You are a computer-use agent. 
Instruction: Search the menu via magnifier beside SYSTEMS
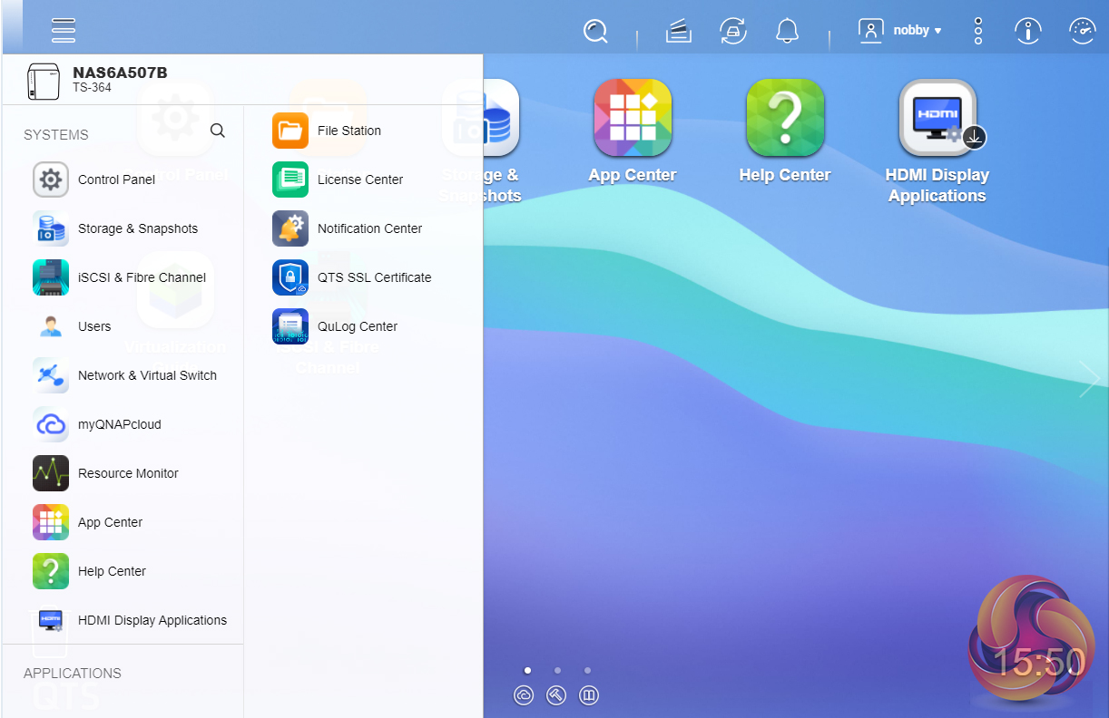(x=218, y=131)
